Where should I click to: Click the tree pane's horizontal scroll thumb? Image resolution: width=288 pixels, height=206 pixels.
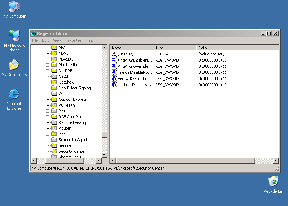point(64,160)
